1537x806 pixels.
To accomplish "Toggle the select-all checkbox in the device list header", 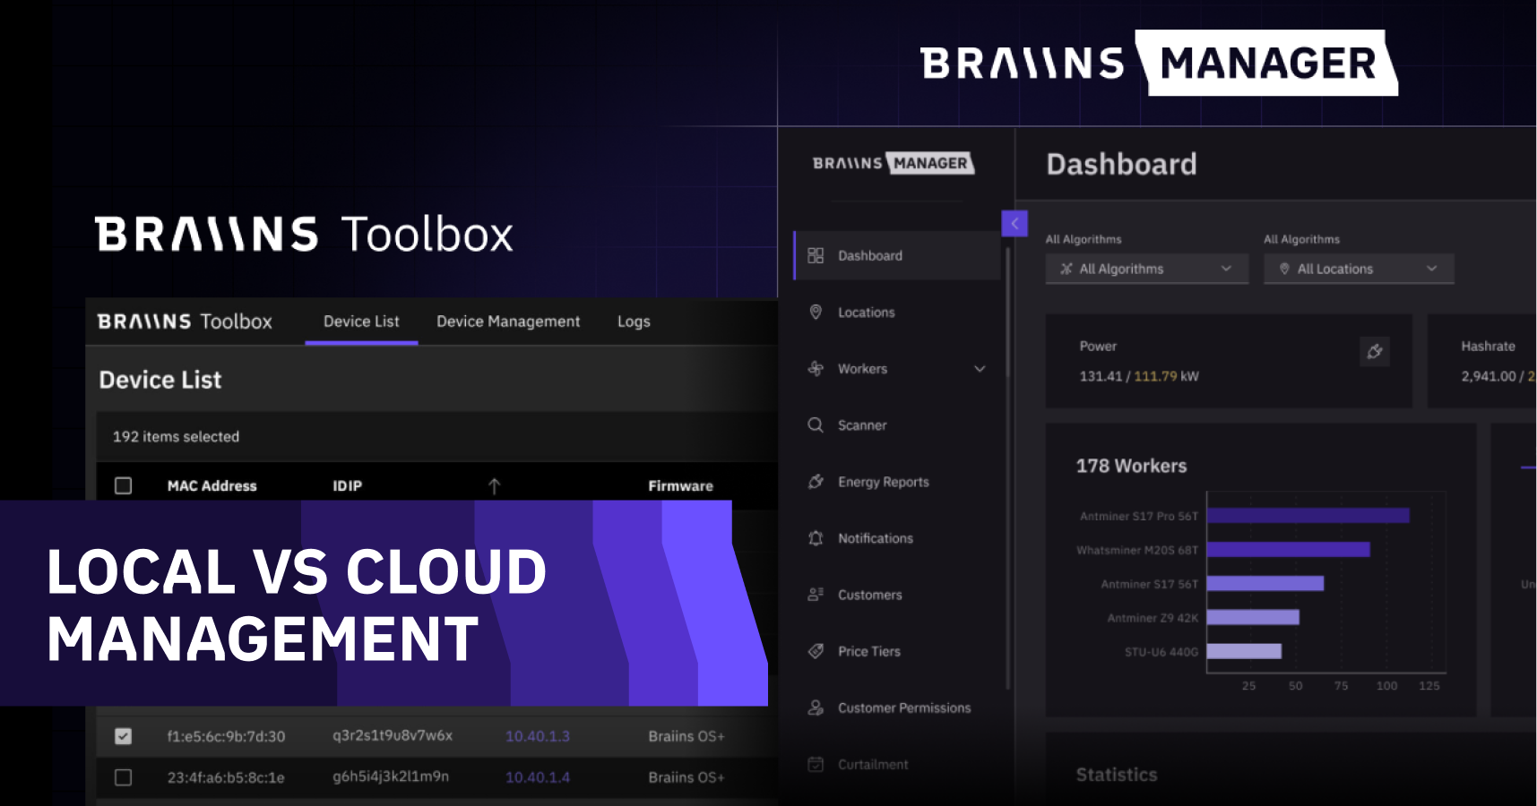I will click(123, 484).
